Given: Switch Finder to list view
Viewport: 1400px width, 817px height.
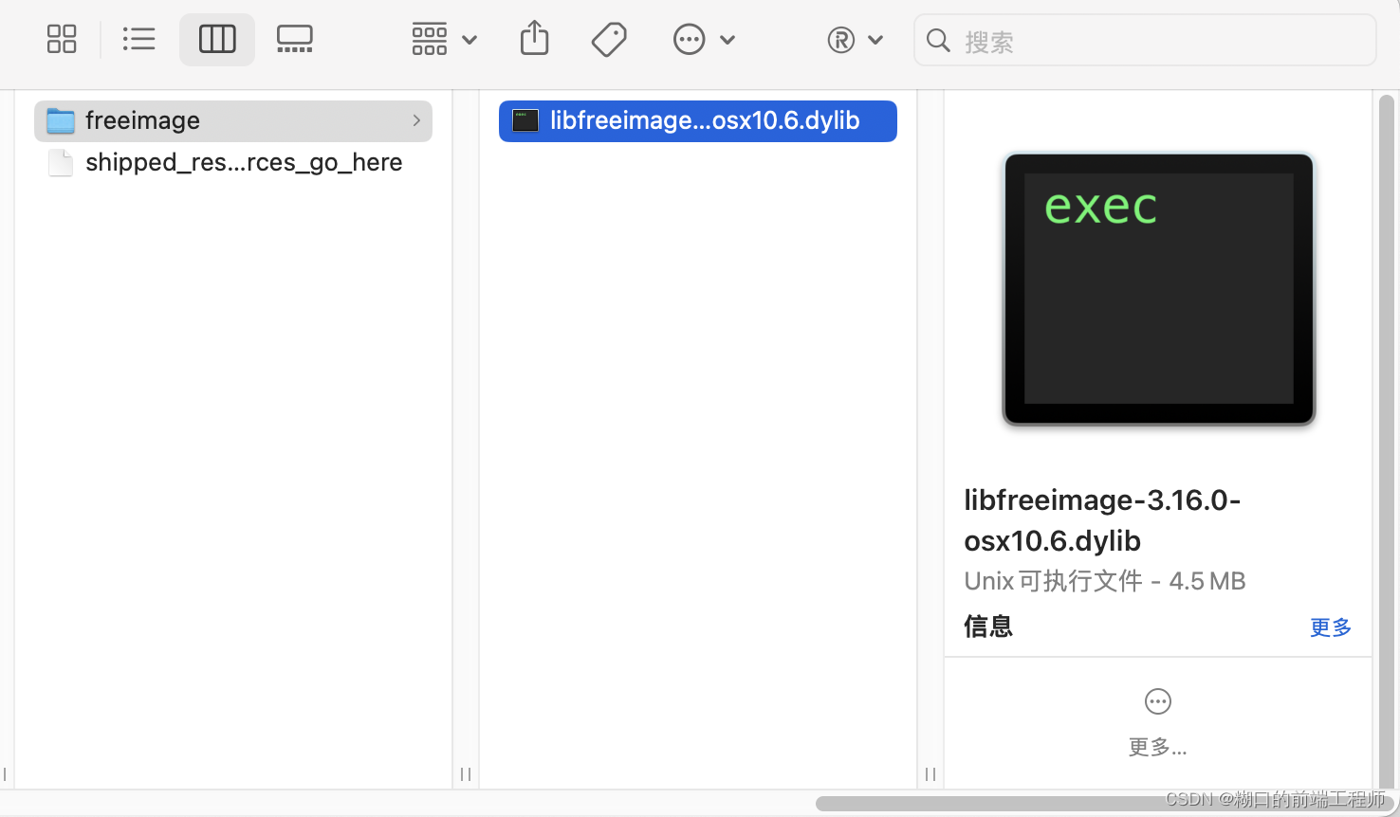Looking at the screenshot, I should point(139,40).
